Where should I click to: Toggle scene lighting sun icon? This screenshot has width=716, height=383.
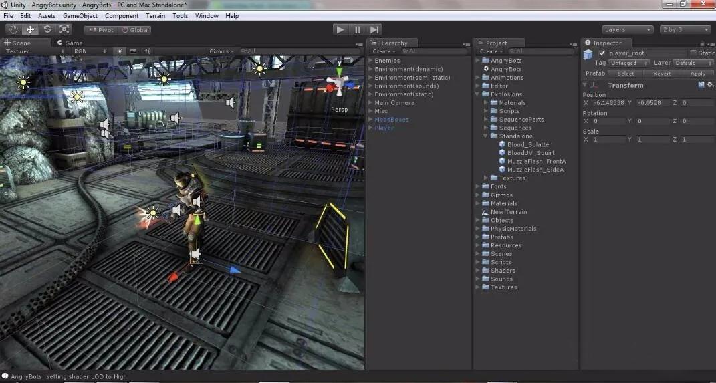click(120, 51)
